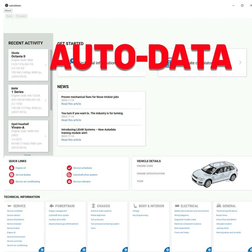
Task: Open the Service schedules quick link text
Action: point(83,168)
